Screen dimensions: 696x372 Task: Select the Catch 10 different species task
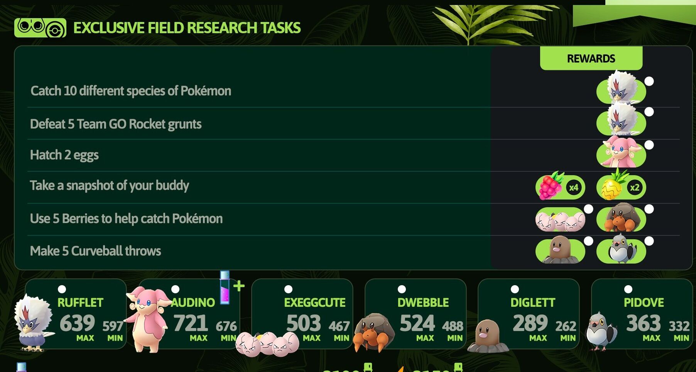[x=131, y=91]
